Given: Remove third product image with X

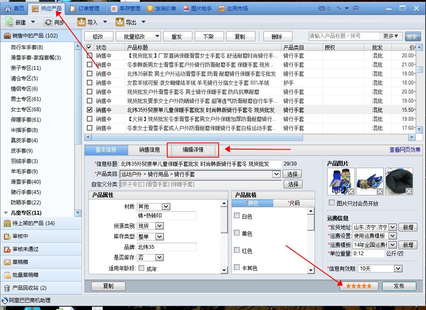Looking at the screenshot, I should (409, 191).
